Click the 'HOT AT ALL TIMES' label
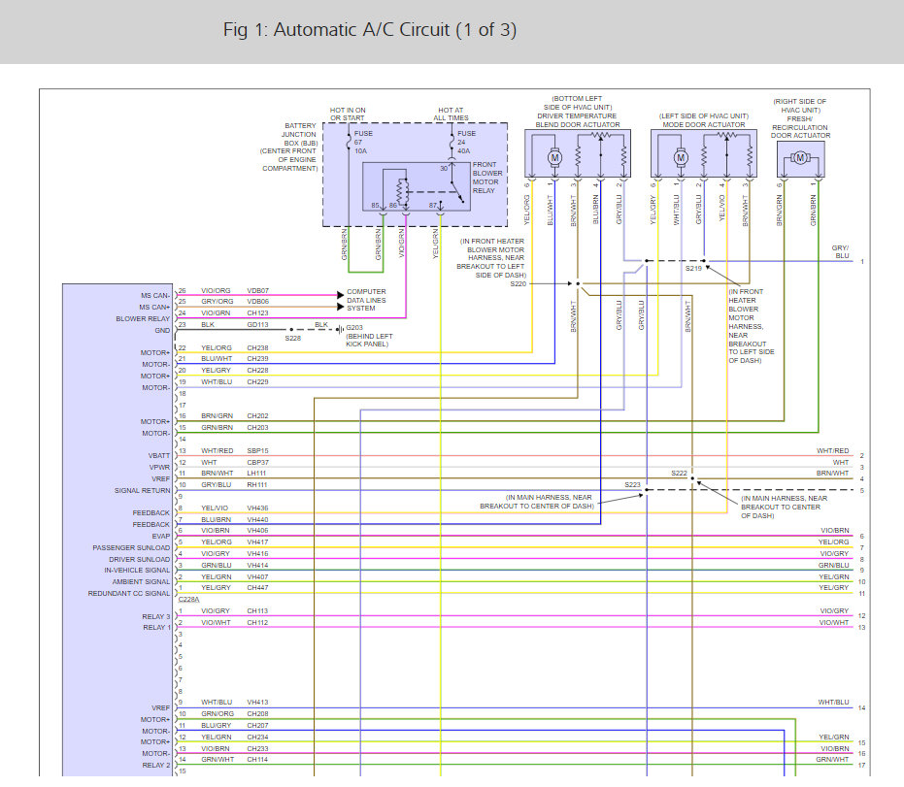Screen dimensions: 904x787 (x=451, y=114)
